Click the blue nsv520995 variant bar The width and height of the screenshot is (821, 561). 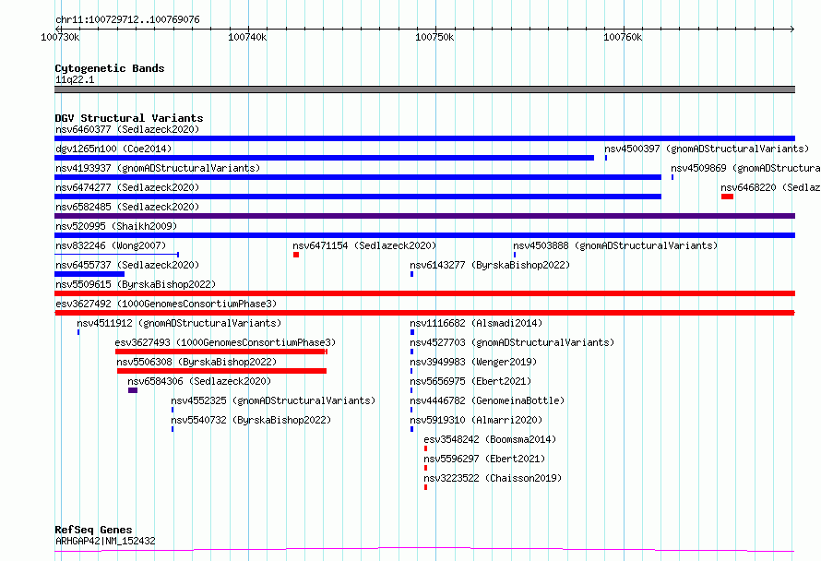(x=424, y=235)
